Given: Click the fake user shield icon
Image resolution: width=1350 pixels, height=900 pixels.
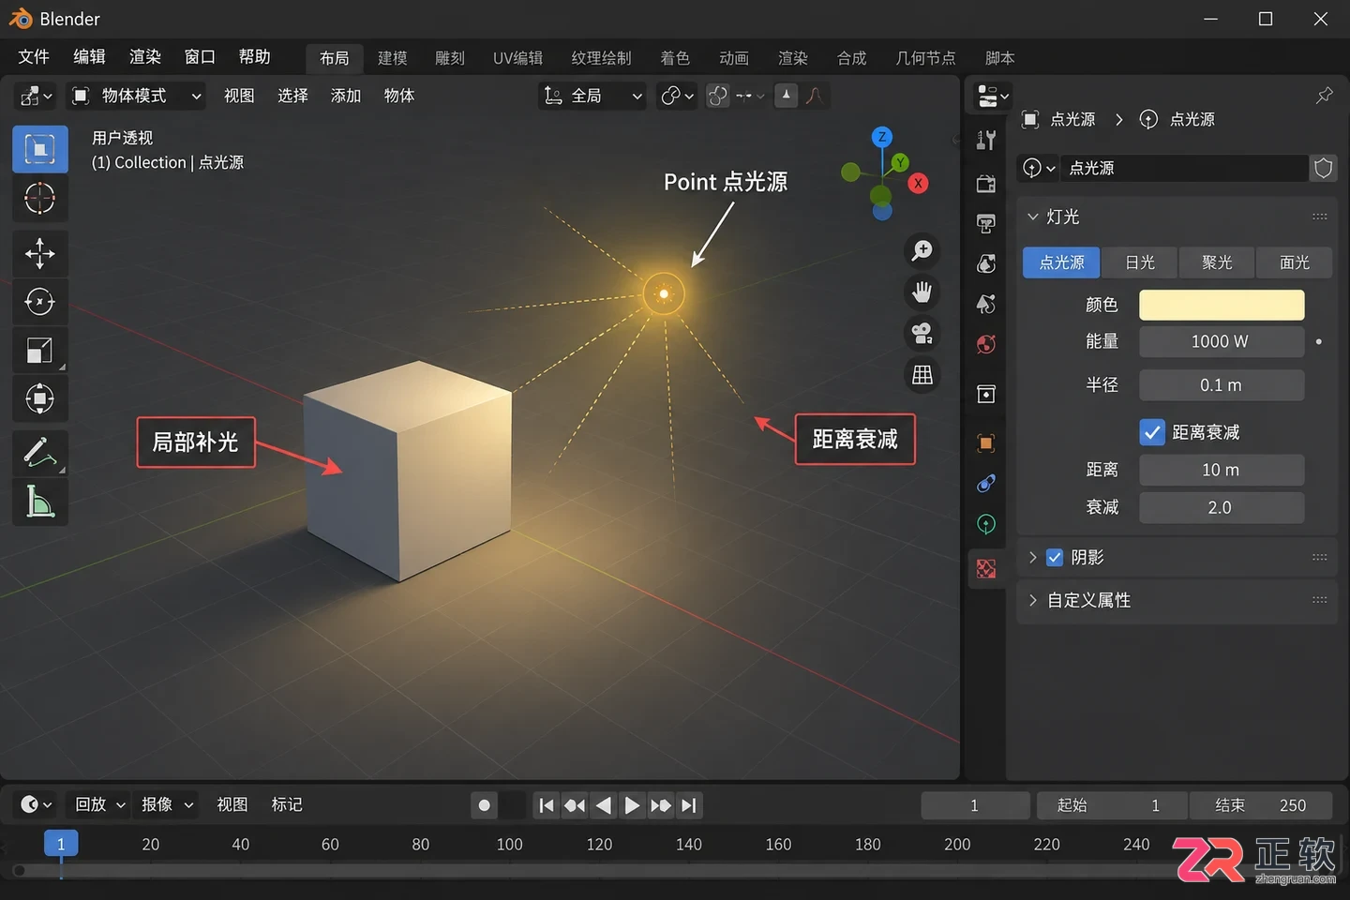Looking at the screenshot, I should pos(1323,168).
